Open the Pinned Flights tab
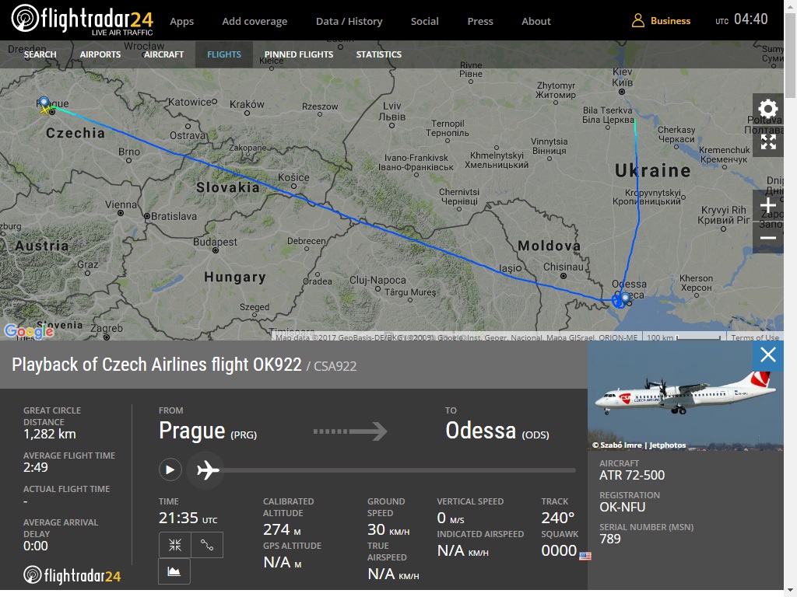Image resolution: width=797 pixels, height=597 pixels. [299, 54]
